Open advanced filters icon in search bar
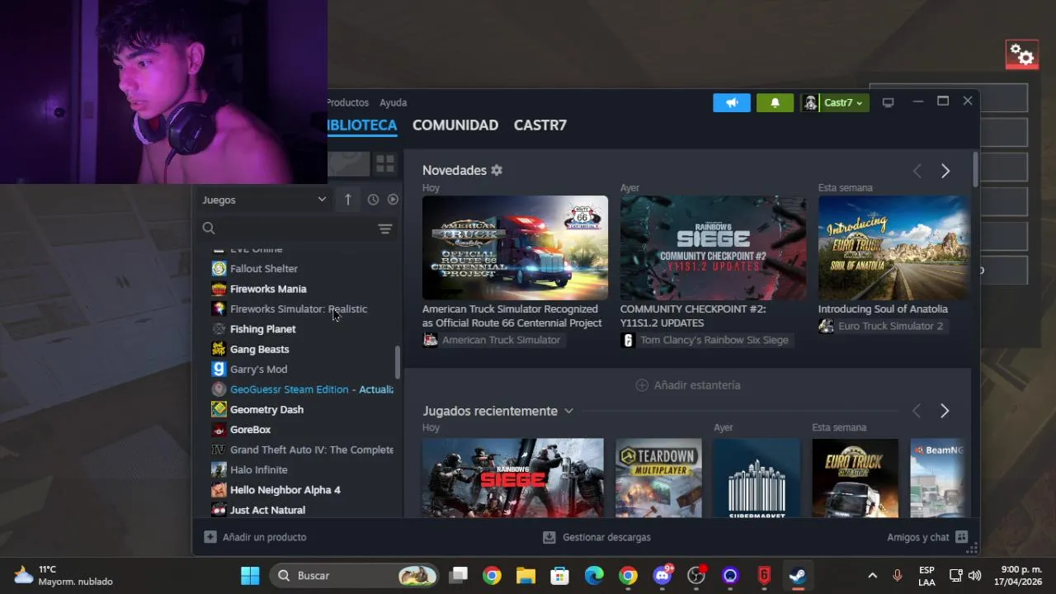The height and width of the screenshot is (594, 1056). (x=385, y=229)
